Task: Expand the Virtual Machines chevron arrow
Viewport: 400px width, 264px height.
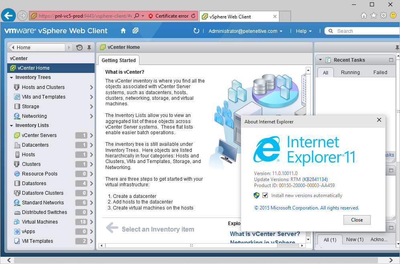Action: pos(91,222)
